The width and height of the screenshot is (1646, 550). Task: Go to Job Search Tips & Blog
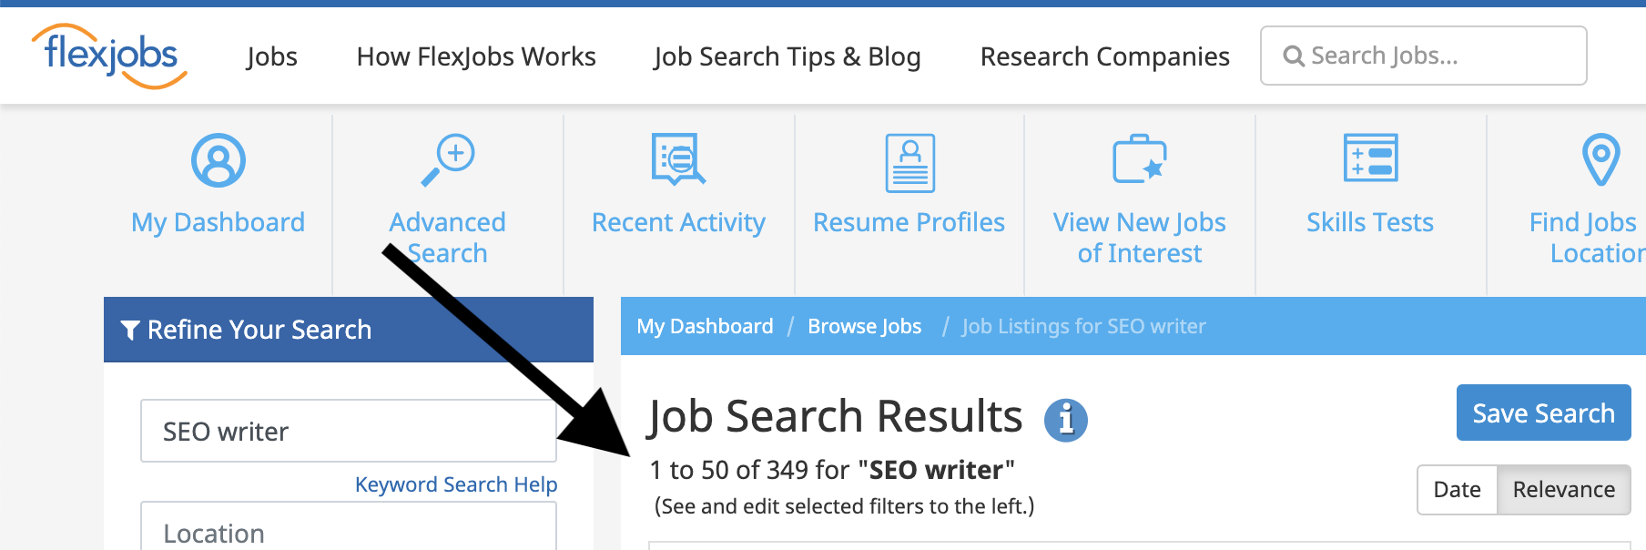tap(787, 56)
